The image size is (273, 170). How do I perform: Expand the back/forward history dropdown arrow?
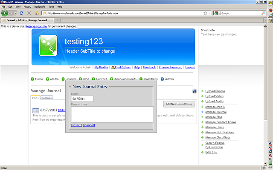point(15,13)
